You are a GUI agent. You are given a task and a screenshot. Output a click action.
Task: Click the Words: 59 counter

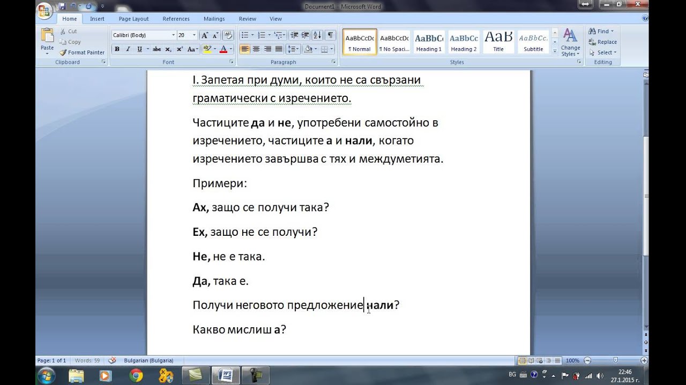(x=87, y=360)
